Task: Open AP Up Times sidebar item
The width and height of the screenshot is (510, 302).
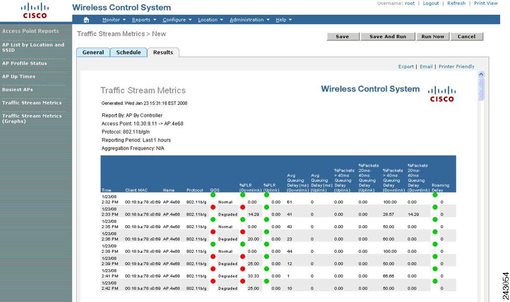Action: (x=18, y=76)
